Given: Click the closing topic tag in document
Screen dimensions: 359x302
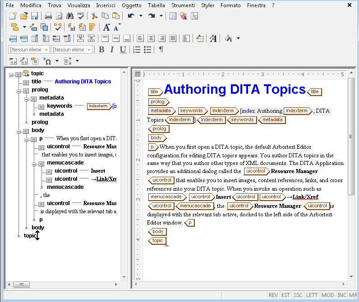Looking at the screenshot, I should tap(157, 240).
